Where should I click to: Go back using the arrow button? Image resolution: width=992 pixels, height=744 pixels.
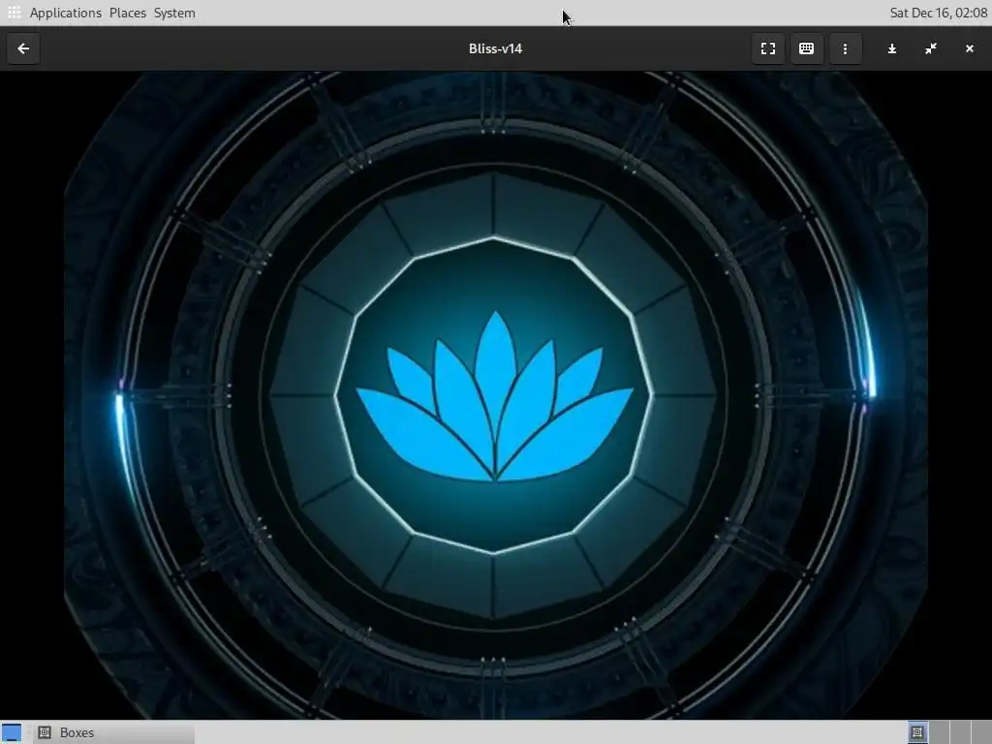click(x=23, y=48)
